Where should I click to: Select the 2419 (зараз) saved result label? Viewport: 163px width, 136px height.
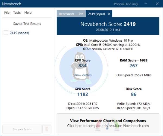point(19,33)
